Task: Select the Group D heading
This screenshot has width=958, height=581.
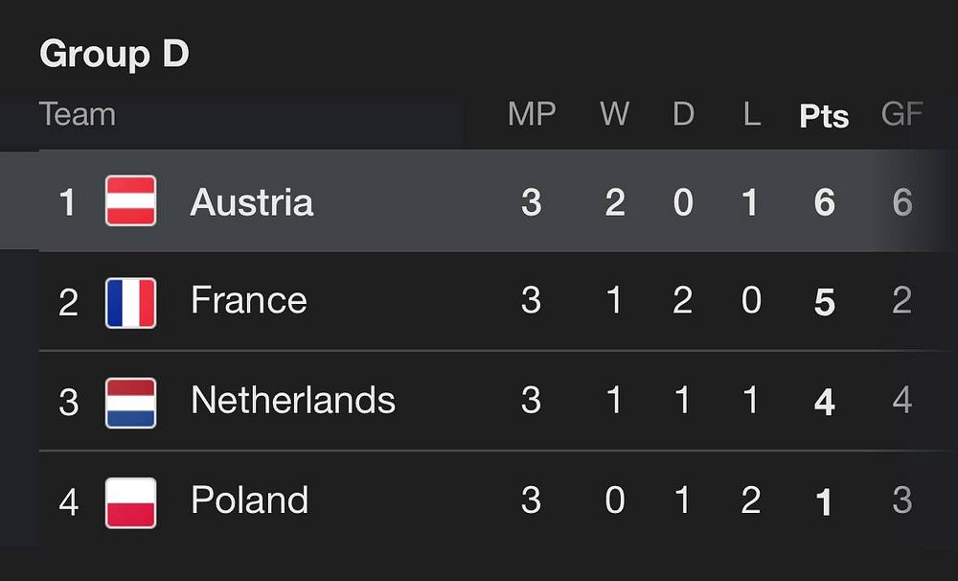Action: 114,55
